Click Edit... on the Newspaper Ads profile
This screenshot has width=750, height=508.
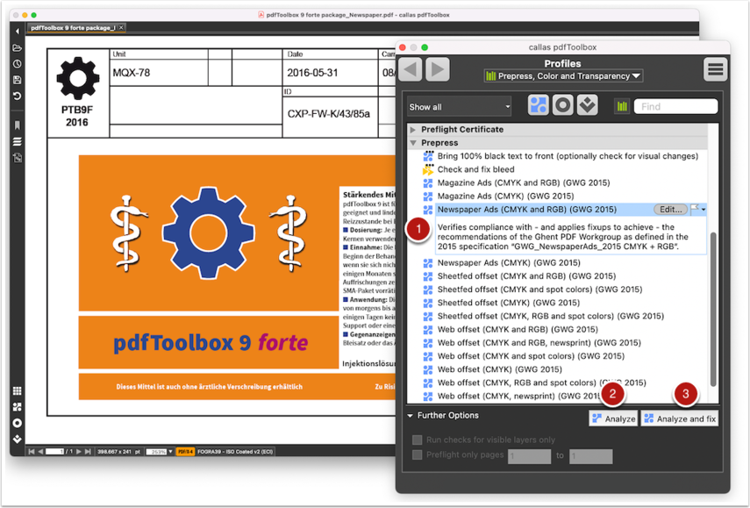pyautogui.click(x=670, y=209)
